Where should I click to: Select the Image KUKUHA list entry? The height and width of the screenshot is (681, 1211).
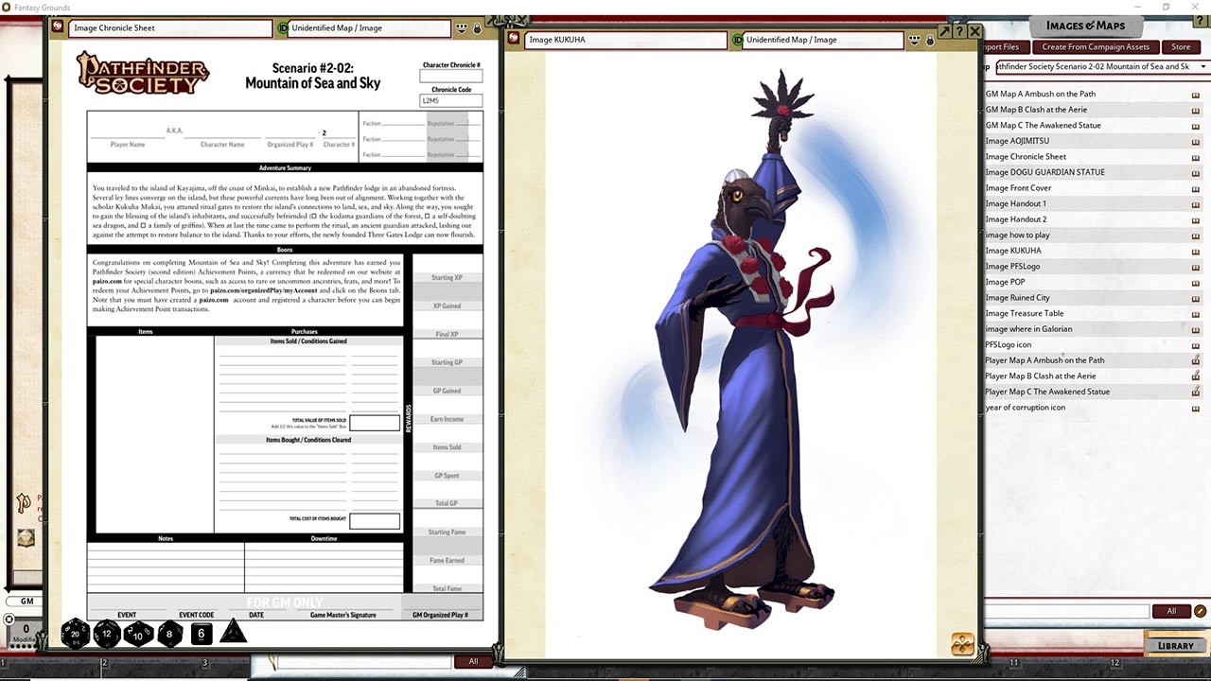[1031, 250]
